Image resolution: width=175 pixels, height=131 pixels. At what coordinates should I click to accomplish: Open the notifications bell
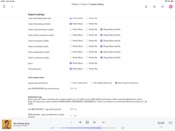[x=146, y=7]
